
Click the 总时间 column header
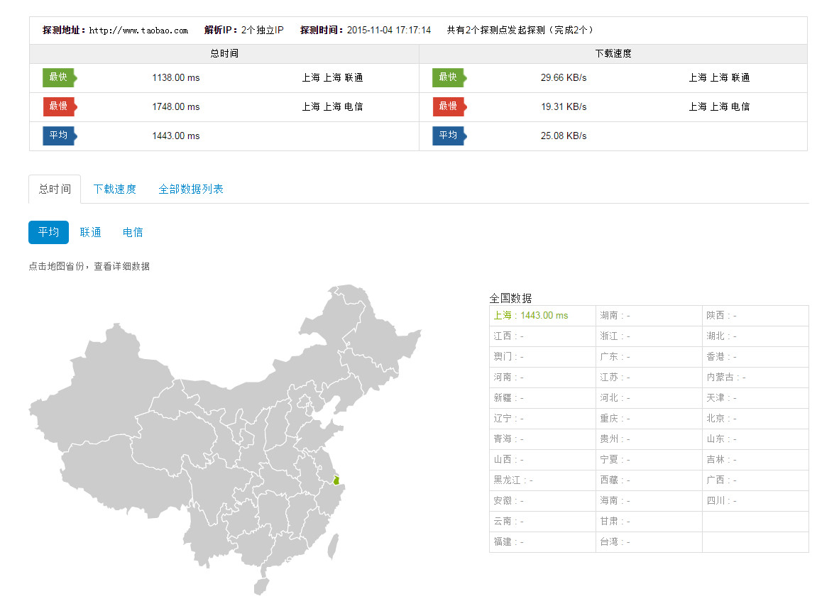pyautogui.click(x=224, y=54)
